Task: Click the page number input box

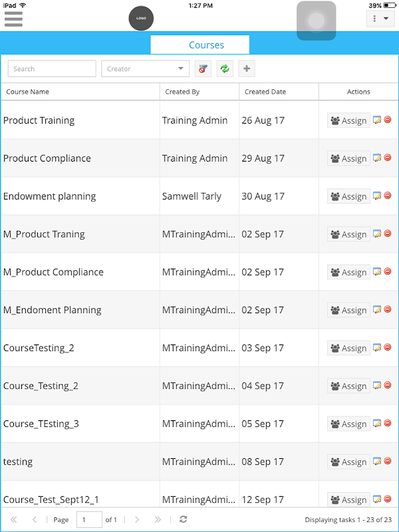Action: point(89,519)
